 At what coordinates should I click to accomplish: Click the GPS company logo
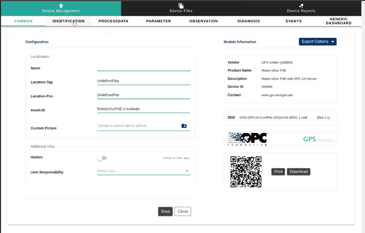318,139
